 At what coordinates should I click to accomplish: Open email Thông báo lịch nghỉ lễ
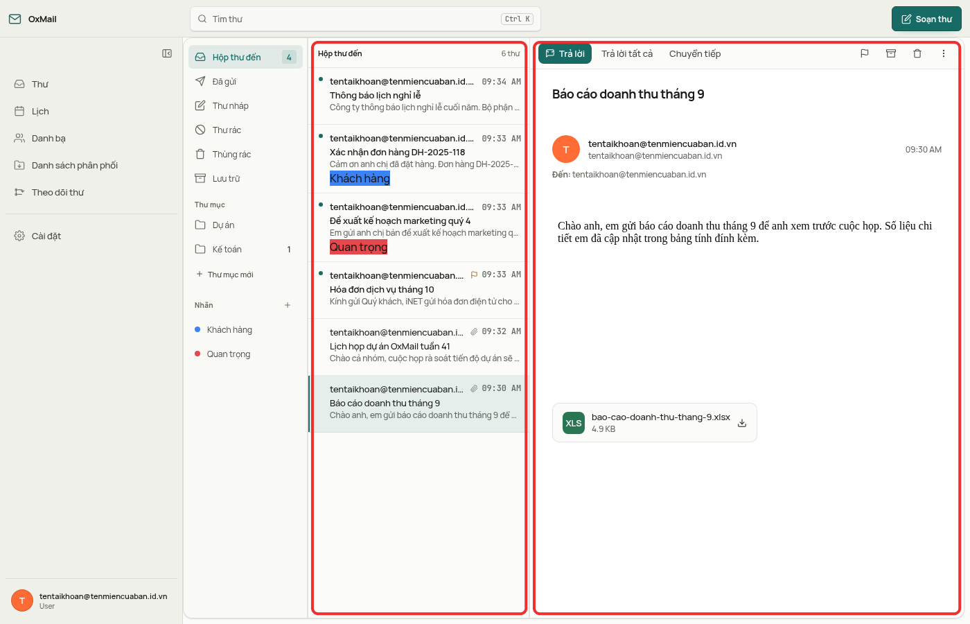pyautogui.click(x=418, y=95)
